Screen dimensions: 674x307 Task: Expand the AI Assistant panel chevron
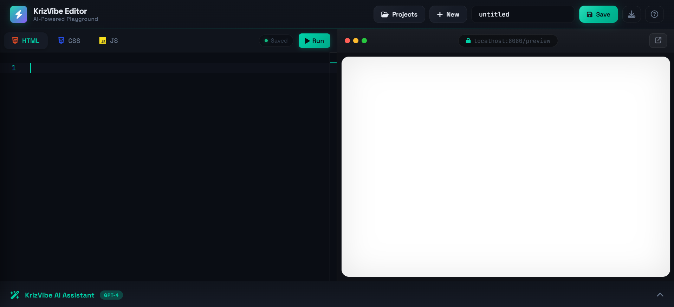click(x=660, y=295)
